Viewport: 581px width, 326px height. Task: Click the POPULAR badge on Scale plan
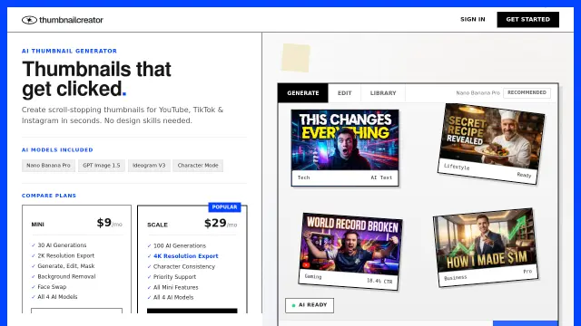click(224, 207)
